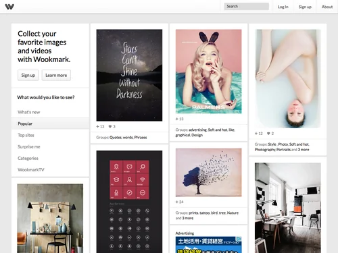This screenshot has width=338, height=253.
Task: Open the Design group link
Action: point(197,135)
